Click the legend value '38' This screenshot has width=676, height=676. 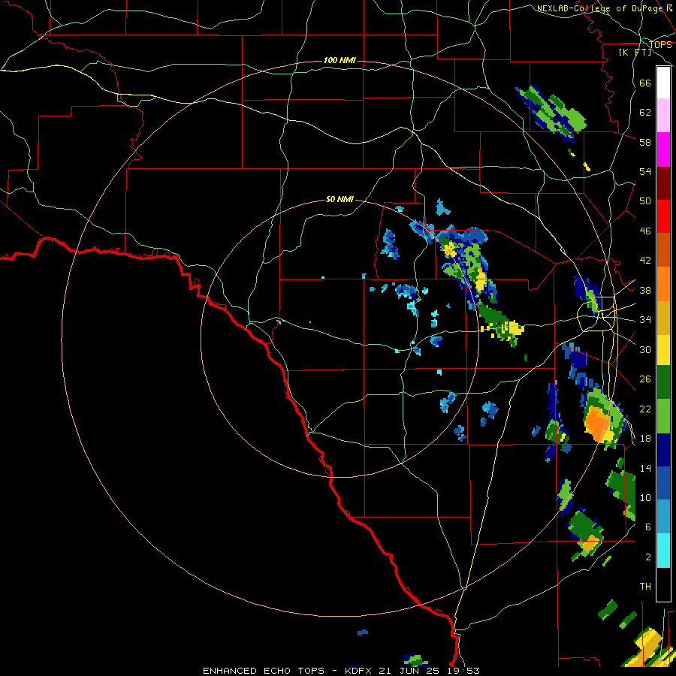coord(645,290)
